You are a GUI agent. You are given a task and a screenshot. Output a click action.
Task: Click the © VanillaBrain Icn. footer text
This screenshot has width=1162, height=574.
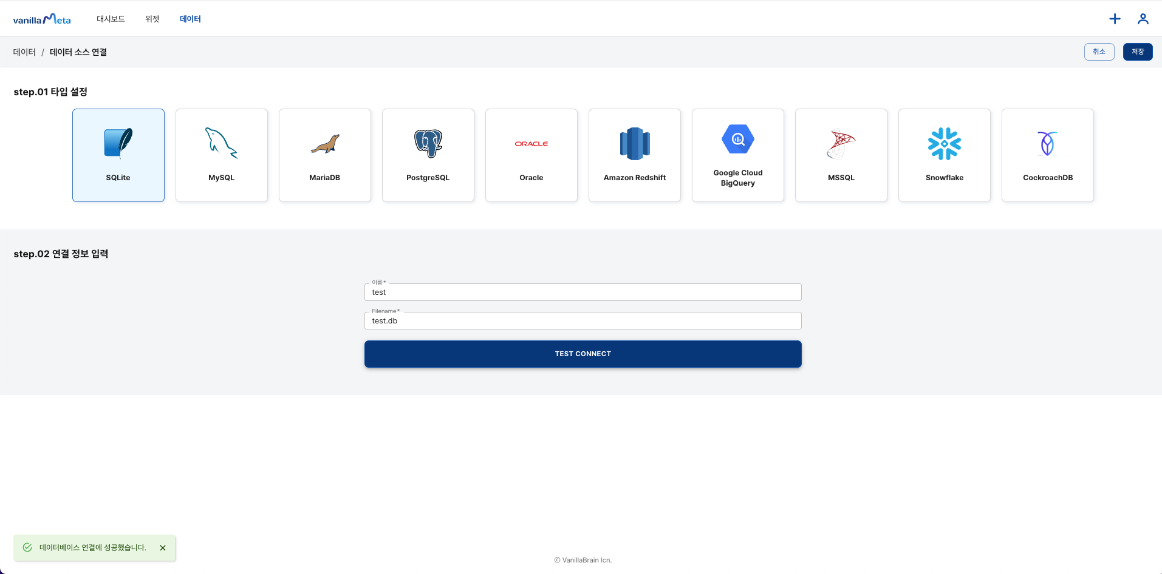point(583,560)
